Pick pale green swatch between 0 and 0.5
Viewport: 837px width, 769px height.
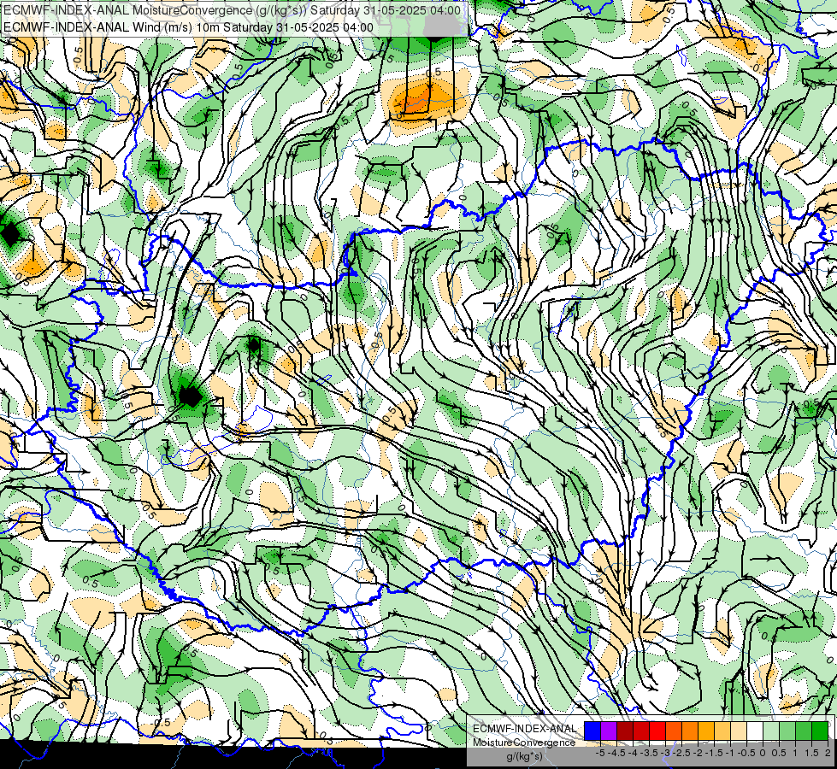[771, 731]
